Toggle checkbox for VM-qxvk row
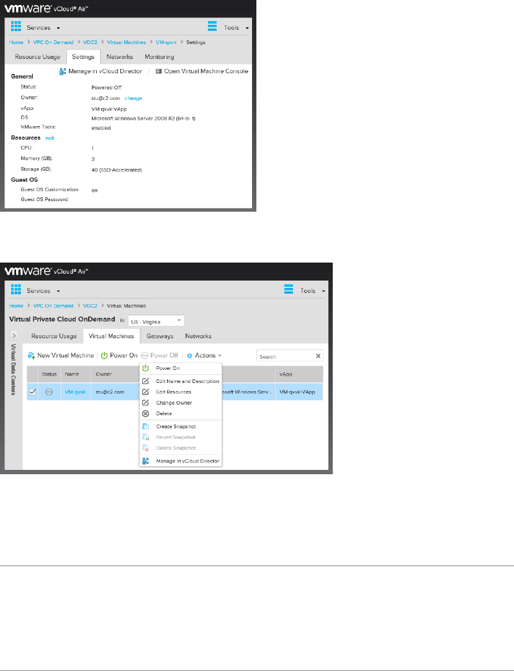Image resolution: width=514 pixels, height=671 pixels. tap(32, 392)
